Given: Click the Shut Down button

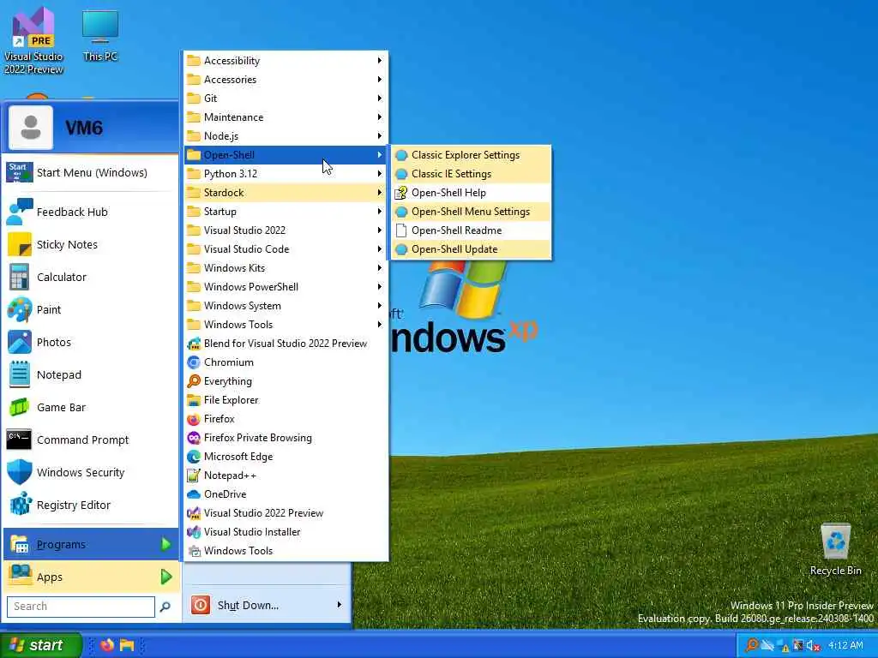Looking at the screenshot, I should pos(248,605).
